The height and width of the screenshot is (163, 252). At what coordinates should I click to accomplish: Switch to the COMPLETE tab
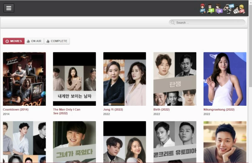pos(57,41)
